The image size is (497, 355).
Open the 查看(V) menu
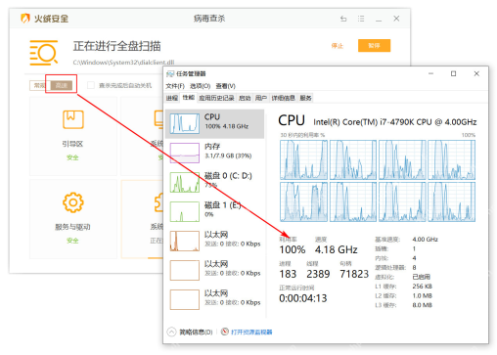coord(225,86)
